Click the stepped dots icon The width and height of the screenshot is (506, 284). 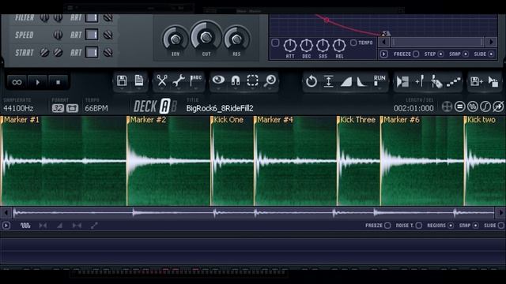(453, 82)
